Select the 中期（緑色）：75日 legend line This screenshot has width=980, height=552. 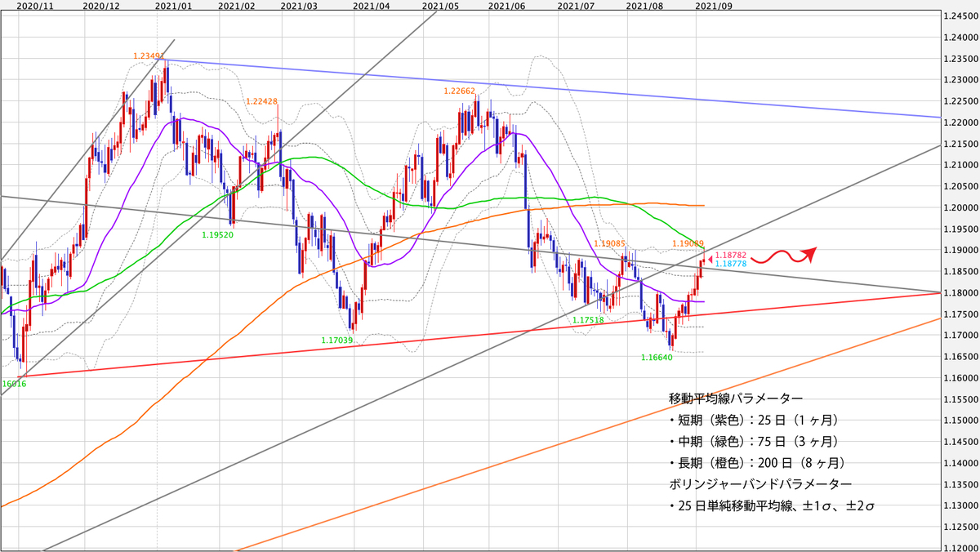click(754, 441)
